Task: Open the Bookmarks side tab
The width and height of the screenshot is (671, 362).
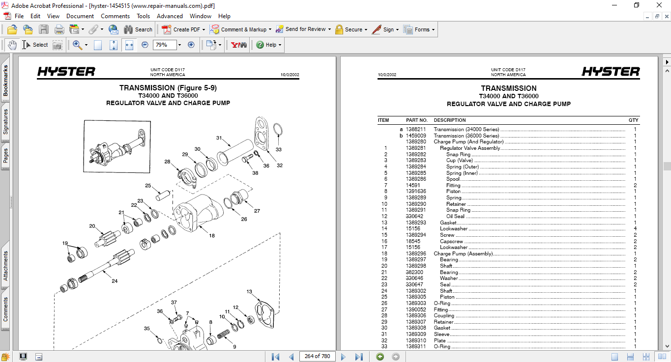Action: click(x=5, y=81)
